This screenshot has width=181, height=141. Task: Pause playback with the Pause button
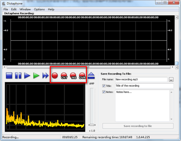18,75
